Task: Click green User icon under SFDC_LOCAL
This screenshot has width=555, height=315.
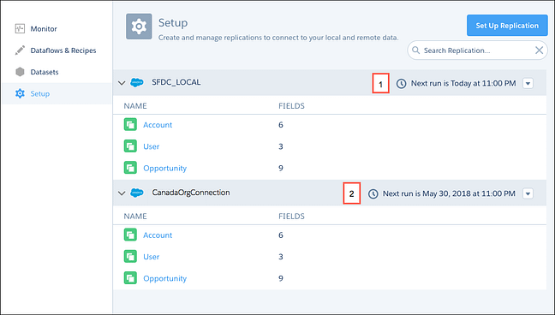Action: 130,146
